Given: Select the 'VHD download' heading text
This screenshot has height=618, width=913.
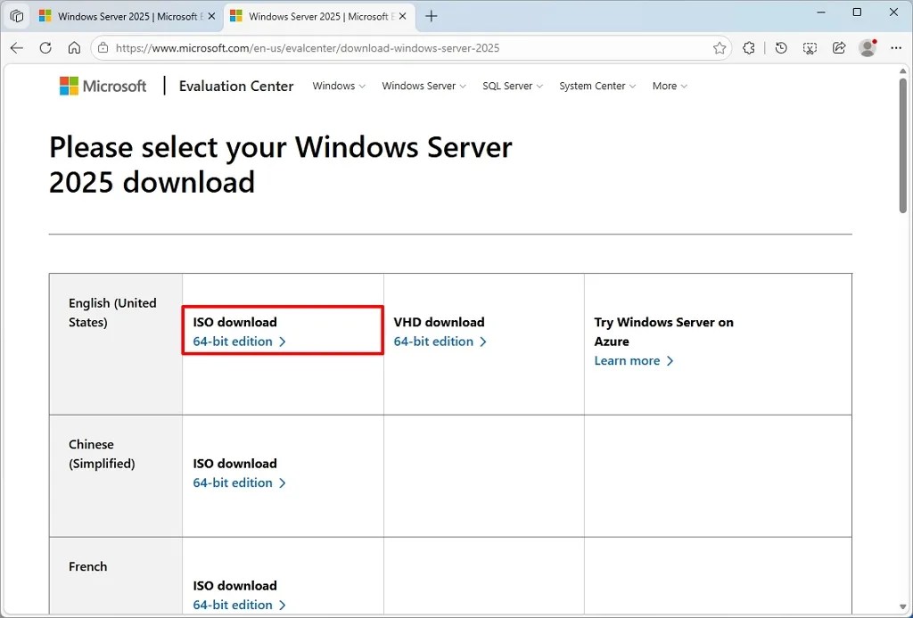Looking at the screenshot, I should point(439,322).
